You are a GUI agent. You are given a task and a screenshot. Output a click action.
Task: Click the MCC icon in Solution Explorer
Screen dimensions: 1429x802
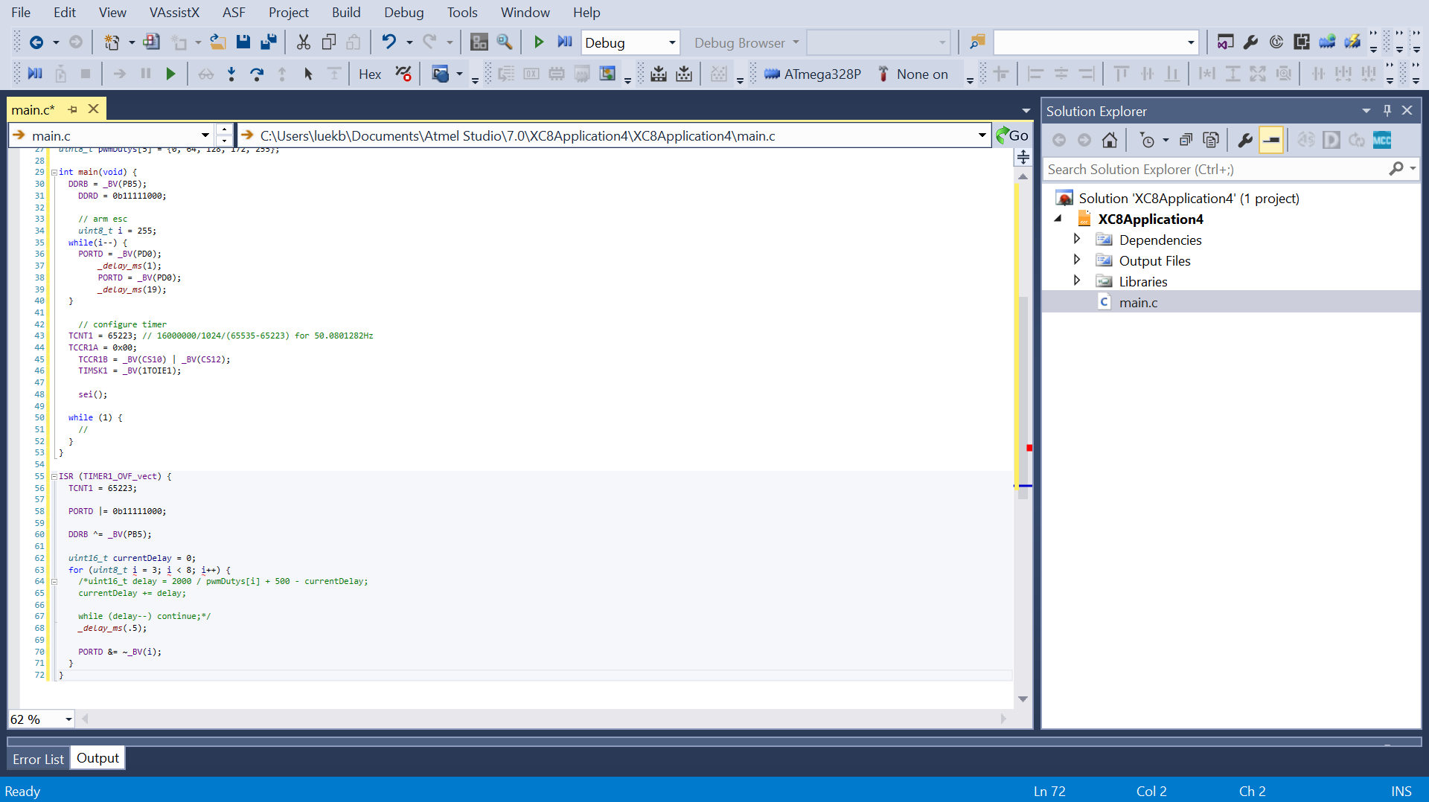pyautogui.click(x=1382, y=140)
